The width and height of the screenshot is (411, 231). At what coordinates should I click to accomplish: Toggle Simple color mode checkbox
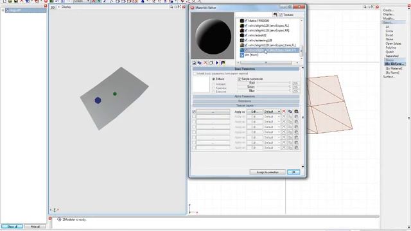[x=240, y=79]
